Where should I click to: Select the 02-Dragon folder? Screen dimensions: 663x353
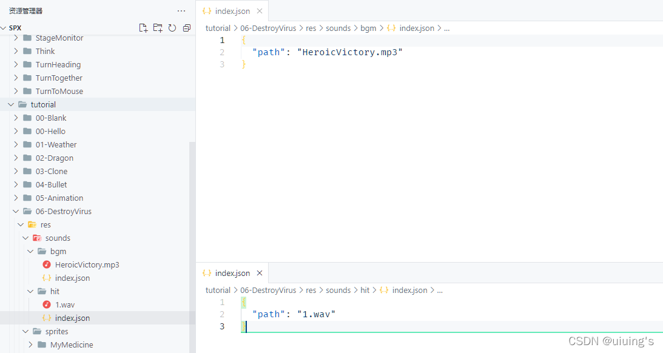pos(98,158)
